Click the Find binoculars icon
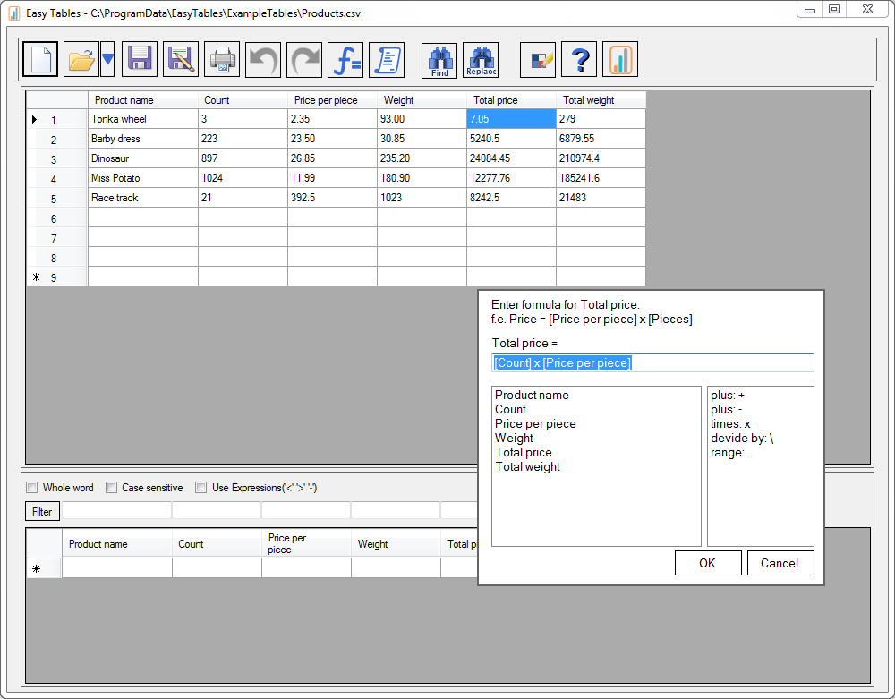The image size is (895, 699). click(x=439, y=60)
